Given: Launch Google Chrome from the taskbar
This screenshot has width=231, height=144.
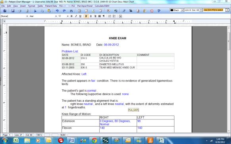Looking at the screenshot, I should tap(94, 140).
